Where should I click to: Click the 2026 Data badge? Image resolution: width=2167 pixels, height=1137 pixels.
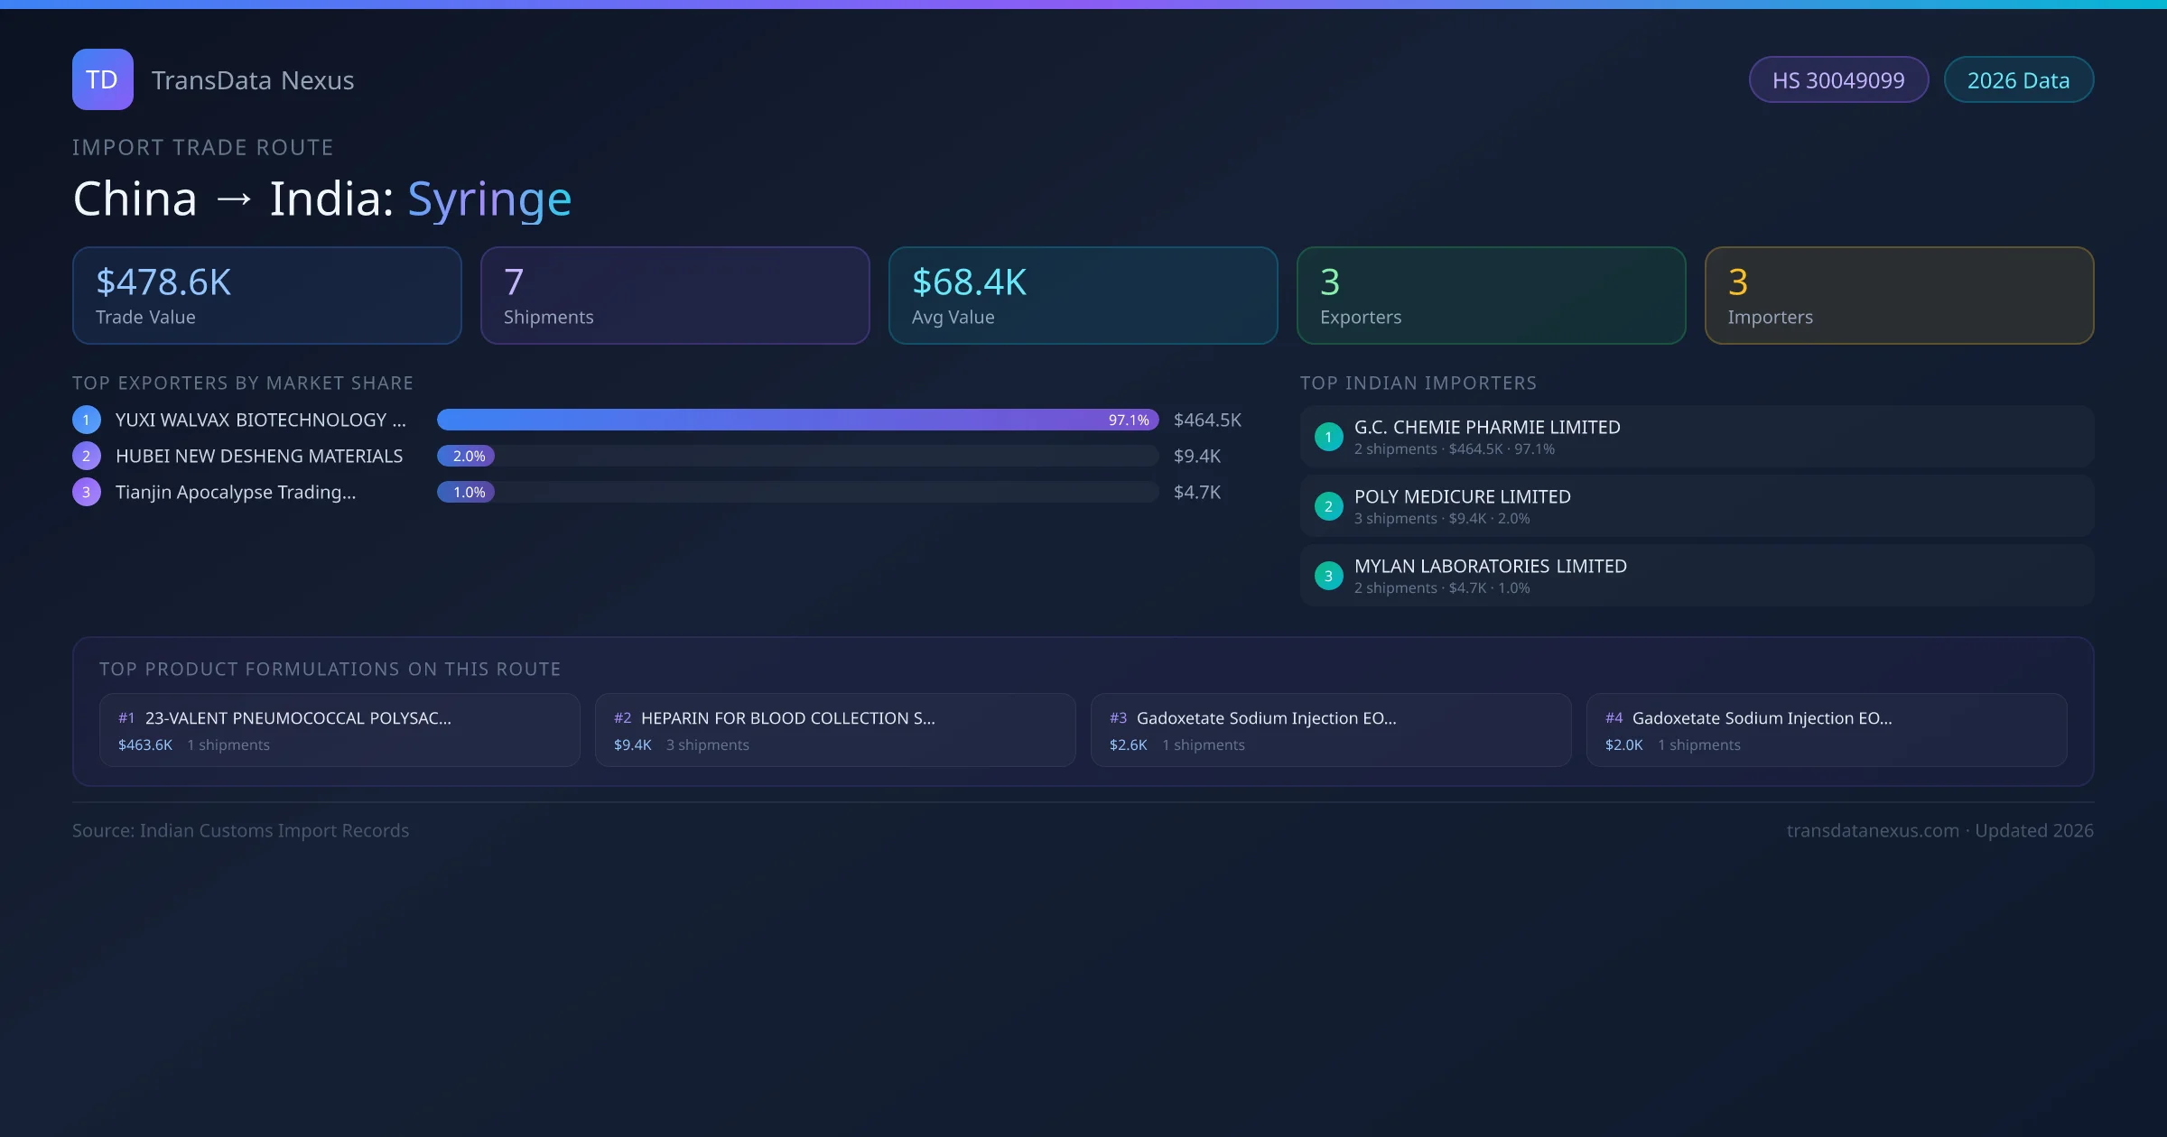pos(2018,80)
